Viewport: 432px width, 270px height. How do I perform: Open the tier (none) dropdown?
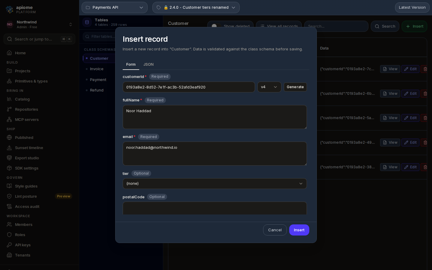[x=215, y=184]
